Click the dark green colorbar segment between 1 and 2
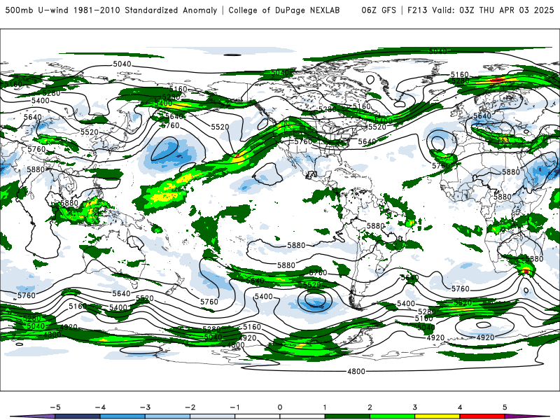Viewport: 560px width, 420px height. [347, 416]
